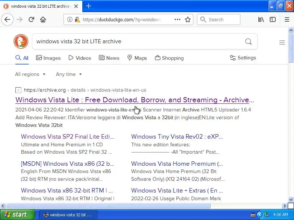294x220 pixels.
Task: Click vertical scrollbar down arrow
Action: pyautogui.click(x=291, y=199)
